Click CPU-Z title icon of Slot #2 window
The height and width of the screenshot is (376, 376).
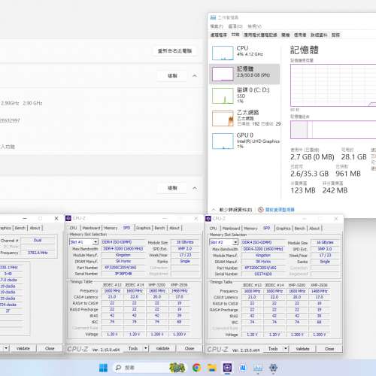(208, 219)
